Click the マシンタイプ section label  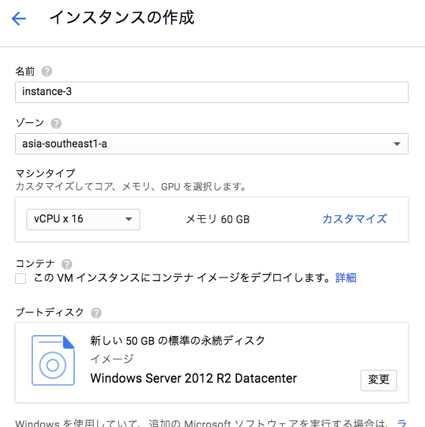pos(46,173)
